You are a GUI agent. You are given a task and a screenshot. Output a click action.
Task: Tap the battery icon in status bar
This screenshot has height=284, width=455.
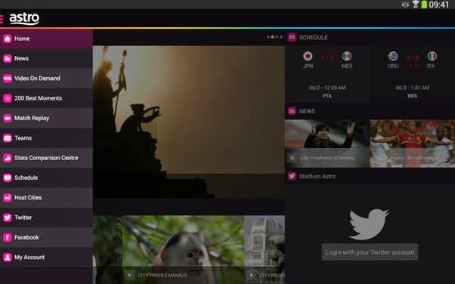coord(424,5)
